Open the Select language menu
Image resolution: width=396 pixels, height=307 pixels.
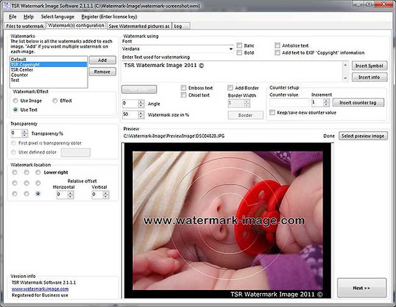pos(57,17)
